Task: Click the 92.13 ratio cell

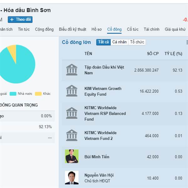Action: coord(177,70)
